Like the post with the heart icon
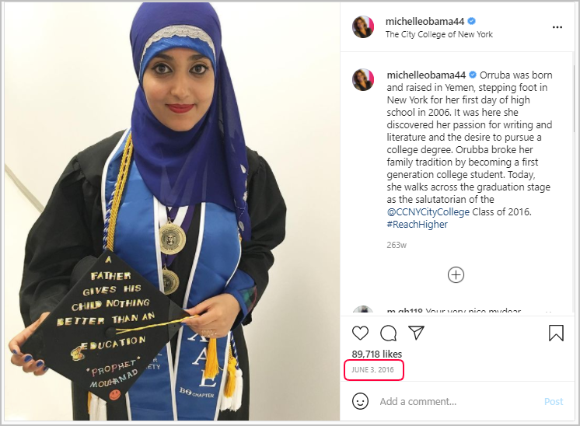This screenshot has height=426, width=580. 360,333
